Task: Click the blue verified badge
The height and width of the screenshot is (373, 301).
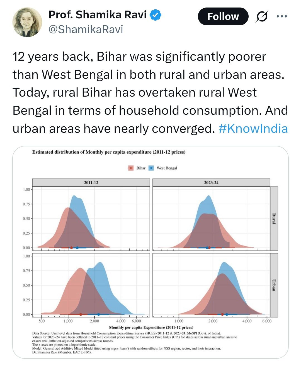Action: coord(156,15)
